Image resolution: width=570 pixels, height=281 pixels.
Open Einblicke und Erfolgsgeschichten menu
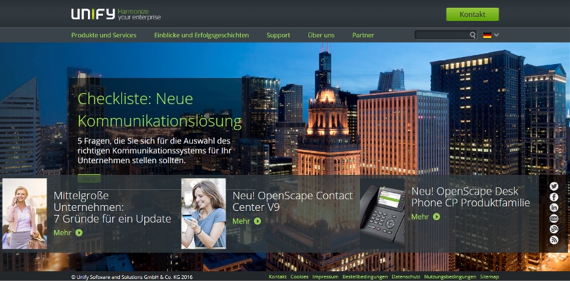coord(201,35)
